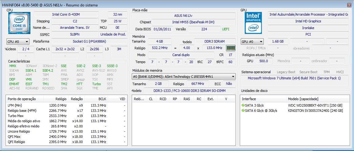Open the GPU #0 selector dropdown

click(x=252, y=42)
